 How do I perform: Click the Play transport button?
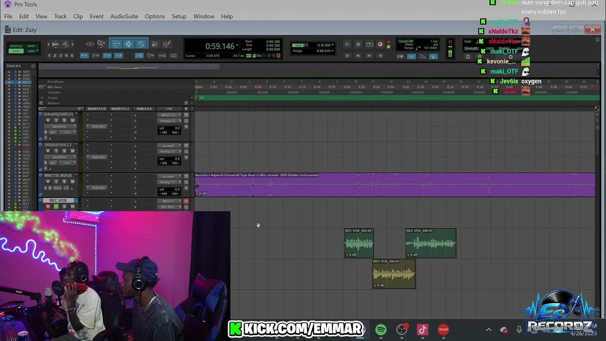[347, 44]
